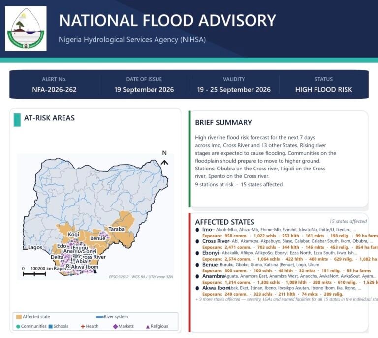This screenshot has width=378, height=338.
Task: Select Imo in the affected states list
Action: [x=207, y=230]
